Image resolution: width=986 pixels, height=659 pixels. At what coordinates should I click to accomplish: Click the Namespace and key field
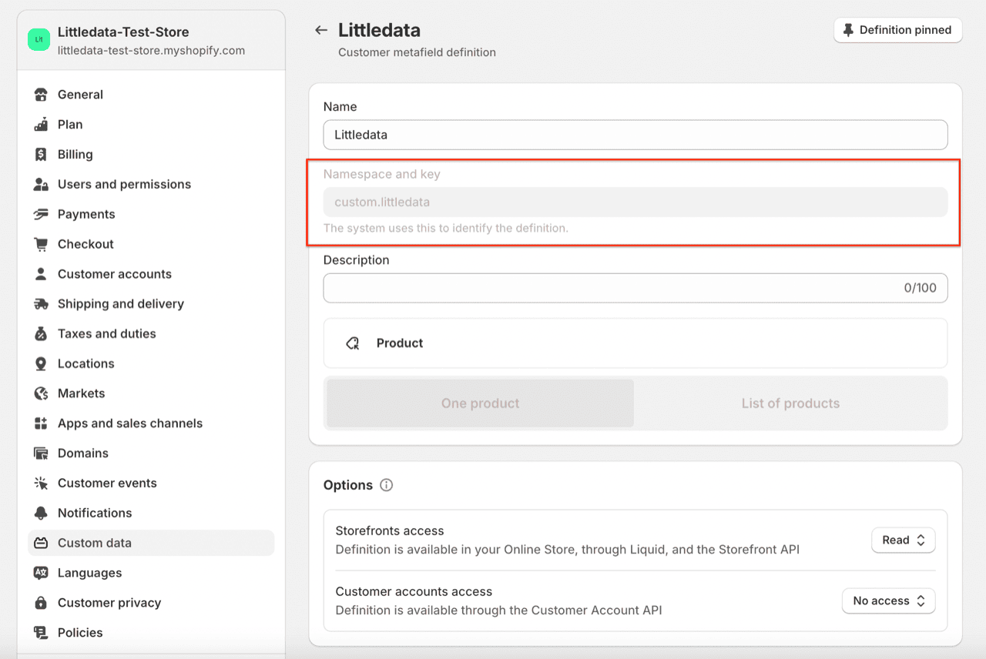[636, 202]
